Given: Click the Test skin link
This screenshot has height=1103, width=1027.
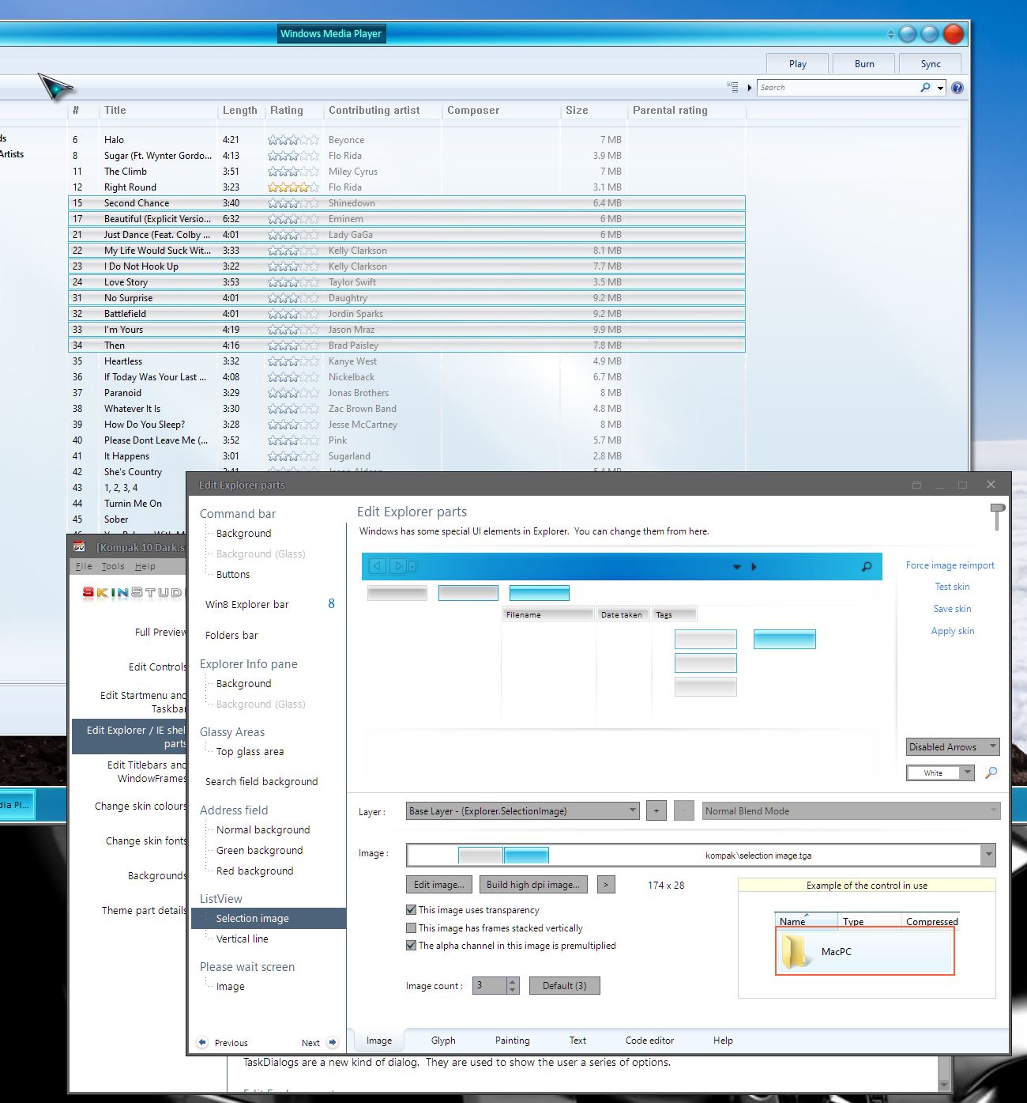Looking at the screenshot, I should 952,587.
